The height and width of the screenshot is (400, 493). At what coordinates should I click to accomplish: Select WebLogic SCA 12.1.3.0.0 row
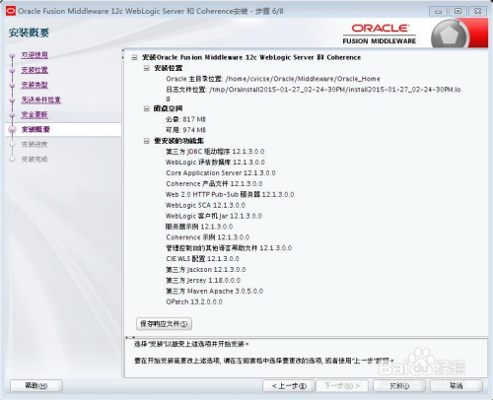coord(205,205)
